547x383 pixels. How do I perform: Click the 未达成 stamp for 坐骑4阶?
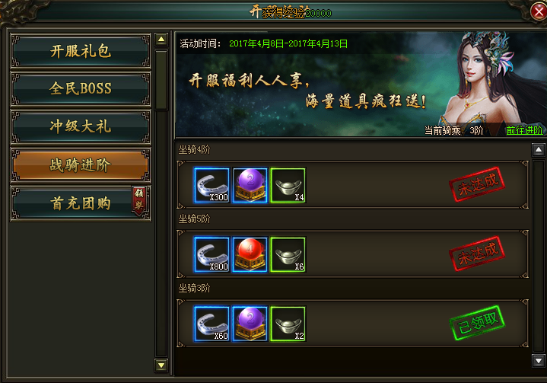tap(477, 184)
